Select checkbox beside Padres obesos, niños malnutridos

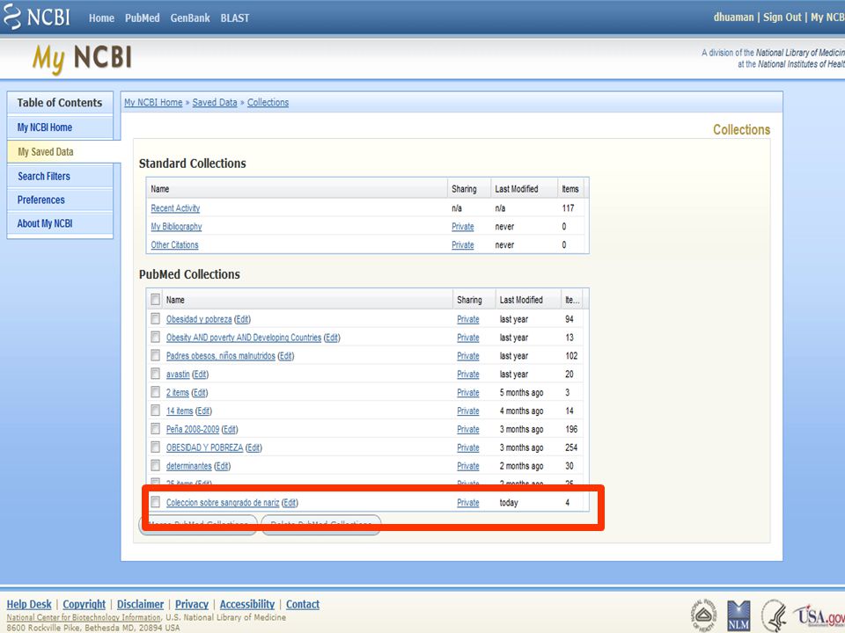155,355
